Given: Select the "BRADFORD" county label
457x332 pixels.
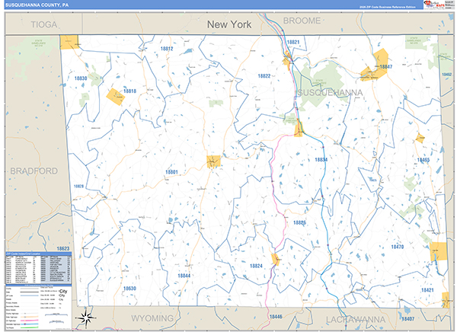Looking at the screenshot, I should [x=34, y=171].
